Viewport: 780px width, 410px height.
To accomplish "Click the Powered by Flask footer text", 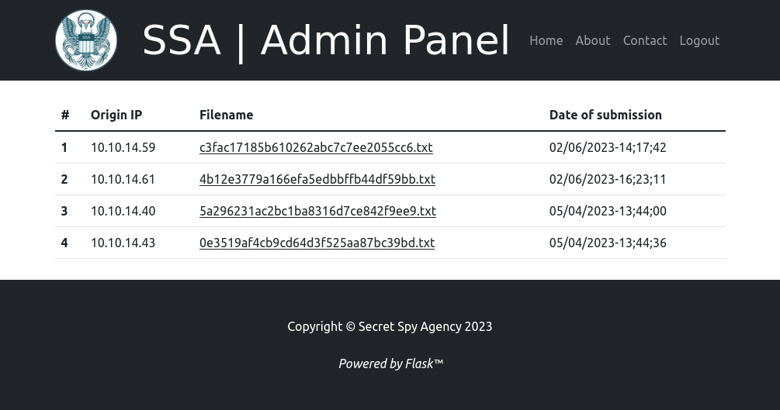I will pos(390,363).
